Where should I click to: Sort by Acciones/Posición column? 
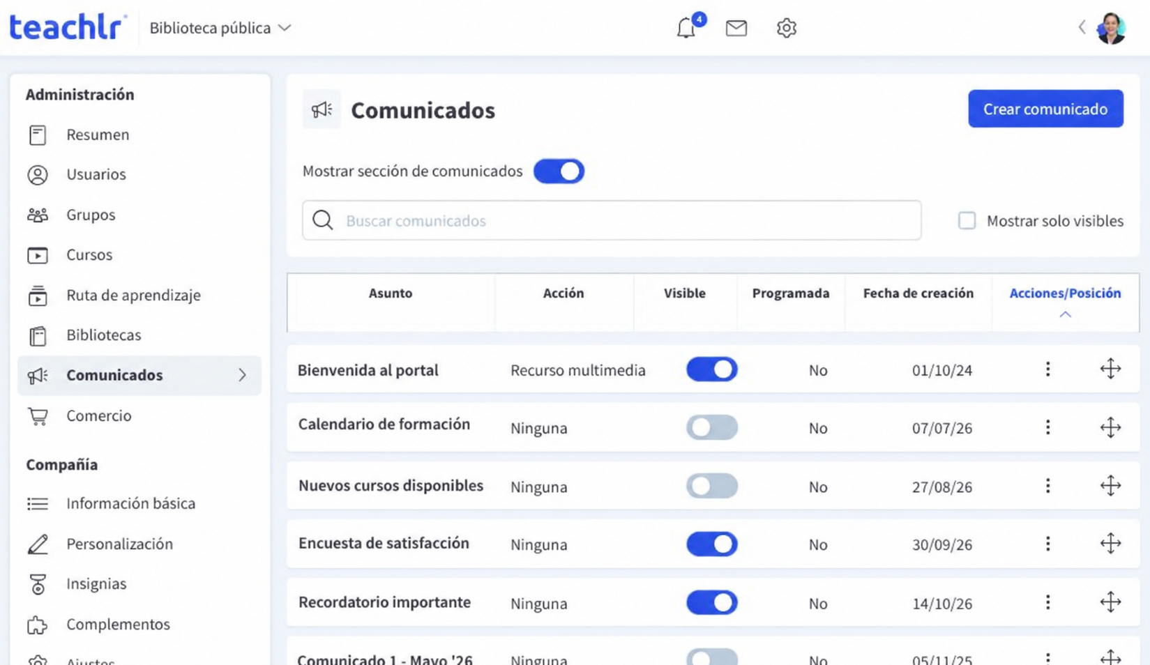(x=1065, y=293)
